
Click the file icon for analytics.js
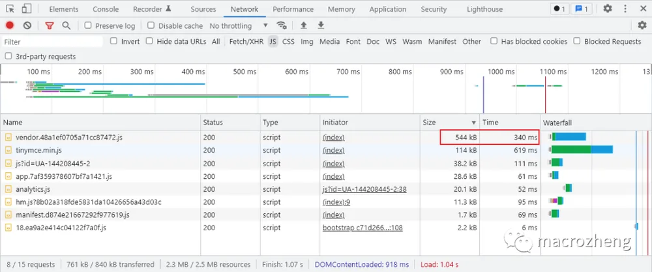(x=8, y=189)
